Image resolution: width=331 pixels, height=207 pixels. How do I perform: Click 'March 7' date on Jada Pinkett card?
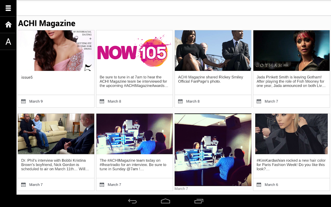271,101
